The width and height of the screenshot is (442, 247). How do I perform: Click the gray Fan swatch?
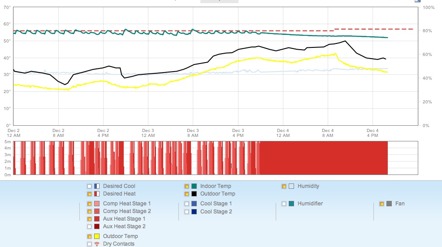click(389, 204)
